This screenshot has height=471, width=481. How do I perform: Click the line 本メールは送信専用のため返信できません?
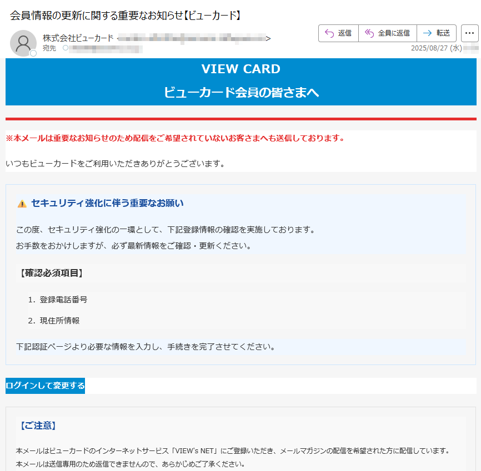tap(131, 464)
